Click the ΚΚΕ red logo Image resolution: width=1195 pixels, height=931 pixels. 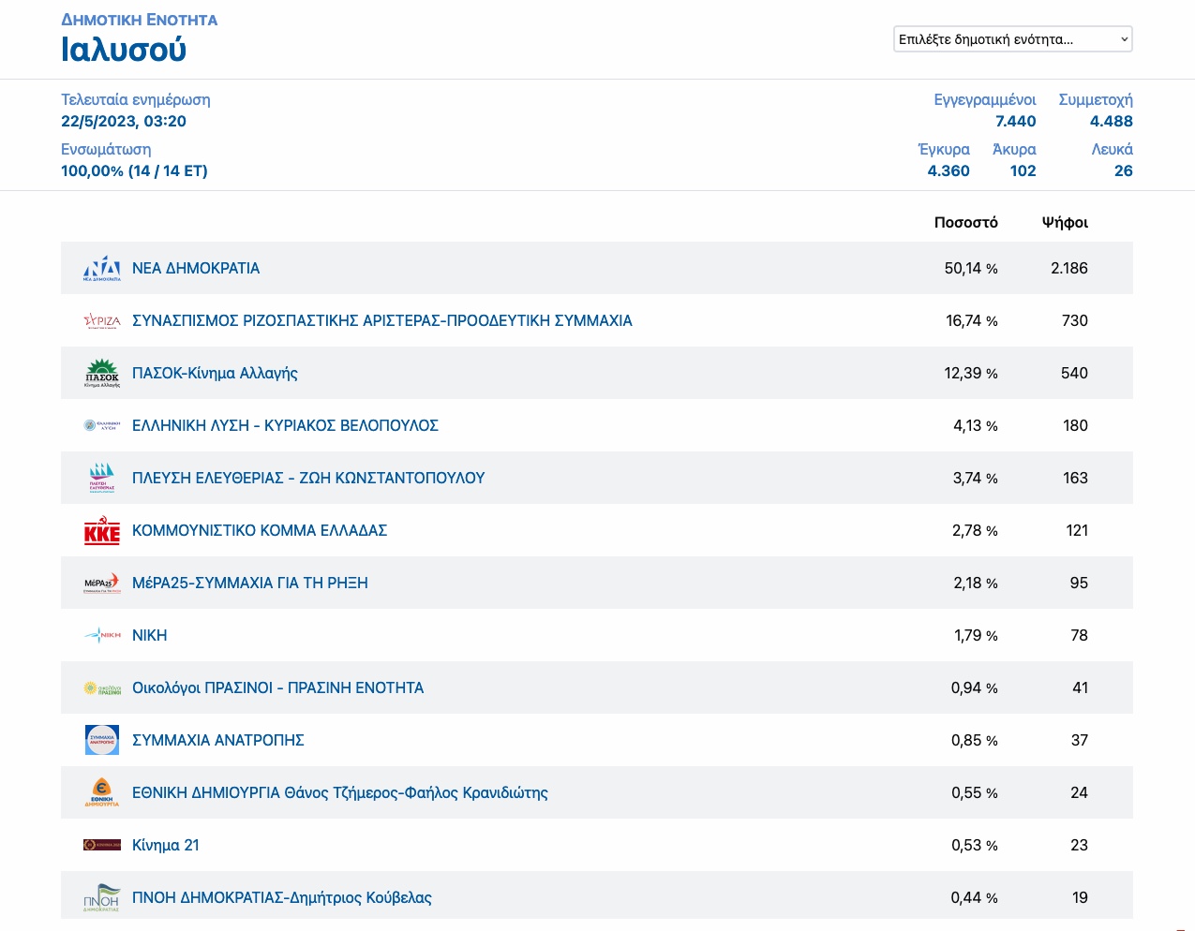(102, 530)
